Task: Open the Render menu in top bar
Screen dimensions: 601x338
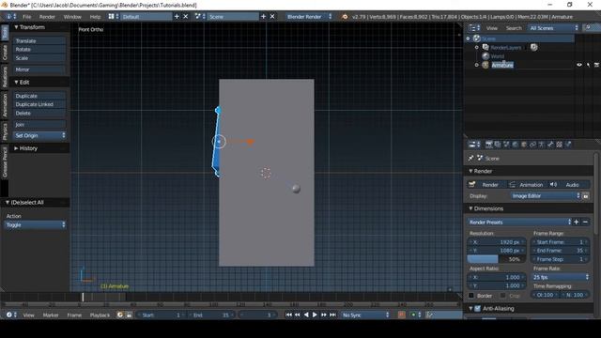Action: (x=47, y=17)
